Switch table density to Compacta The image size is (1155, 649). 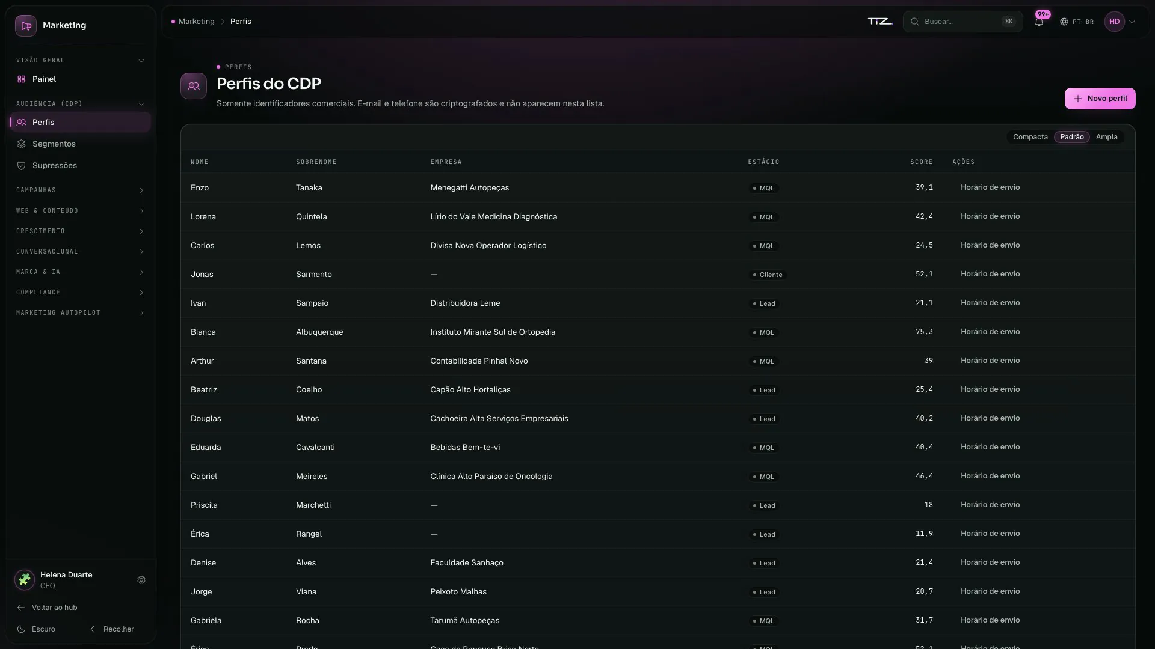tap(1030, 137)
